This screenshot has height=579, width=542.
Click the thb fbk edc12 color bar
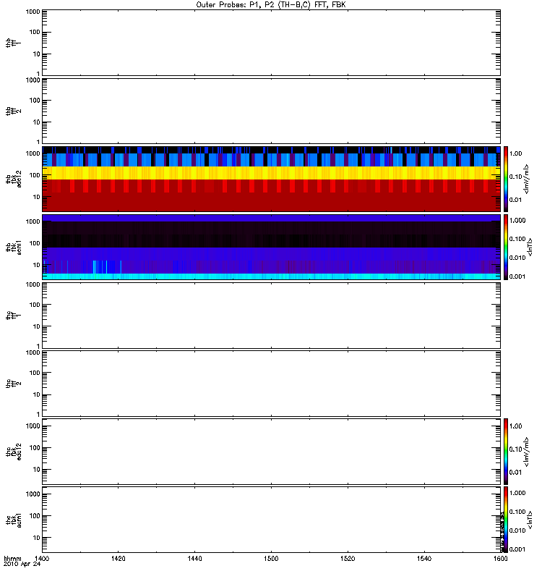click(506, 179)
